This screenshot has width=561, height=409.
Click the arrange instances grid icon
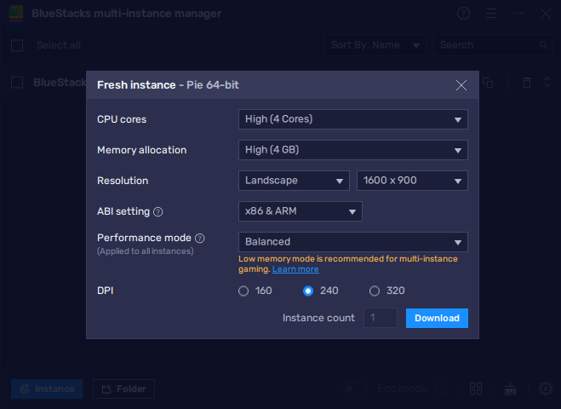(476, 389)
